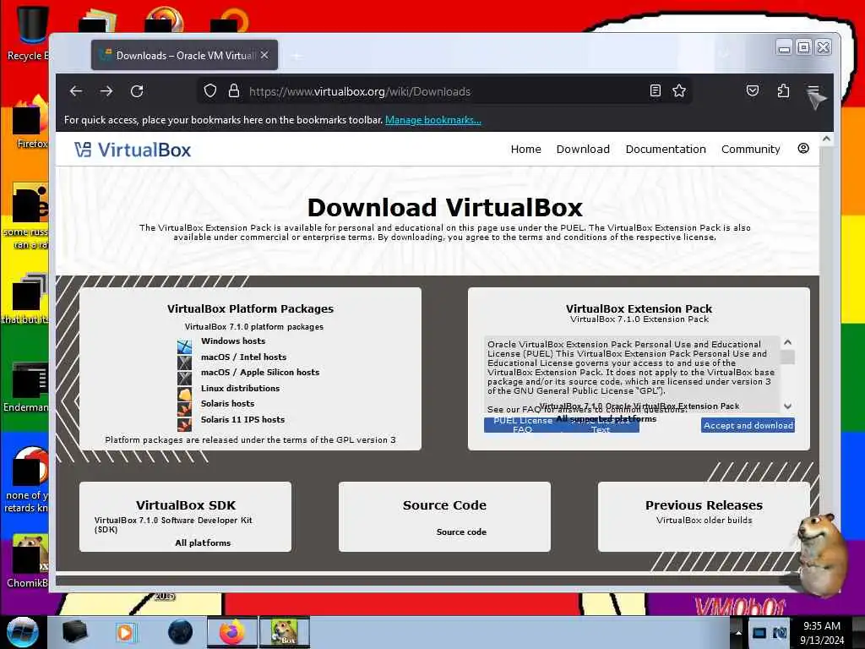The image size is (865, 649).
Task: Open the Solaris 11 IPS hosts link
Action: (x=242, y=419)
